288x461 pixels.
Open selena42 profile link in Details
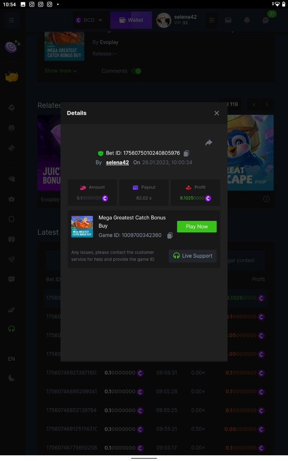click(x=118, y=163)
